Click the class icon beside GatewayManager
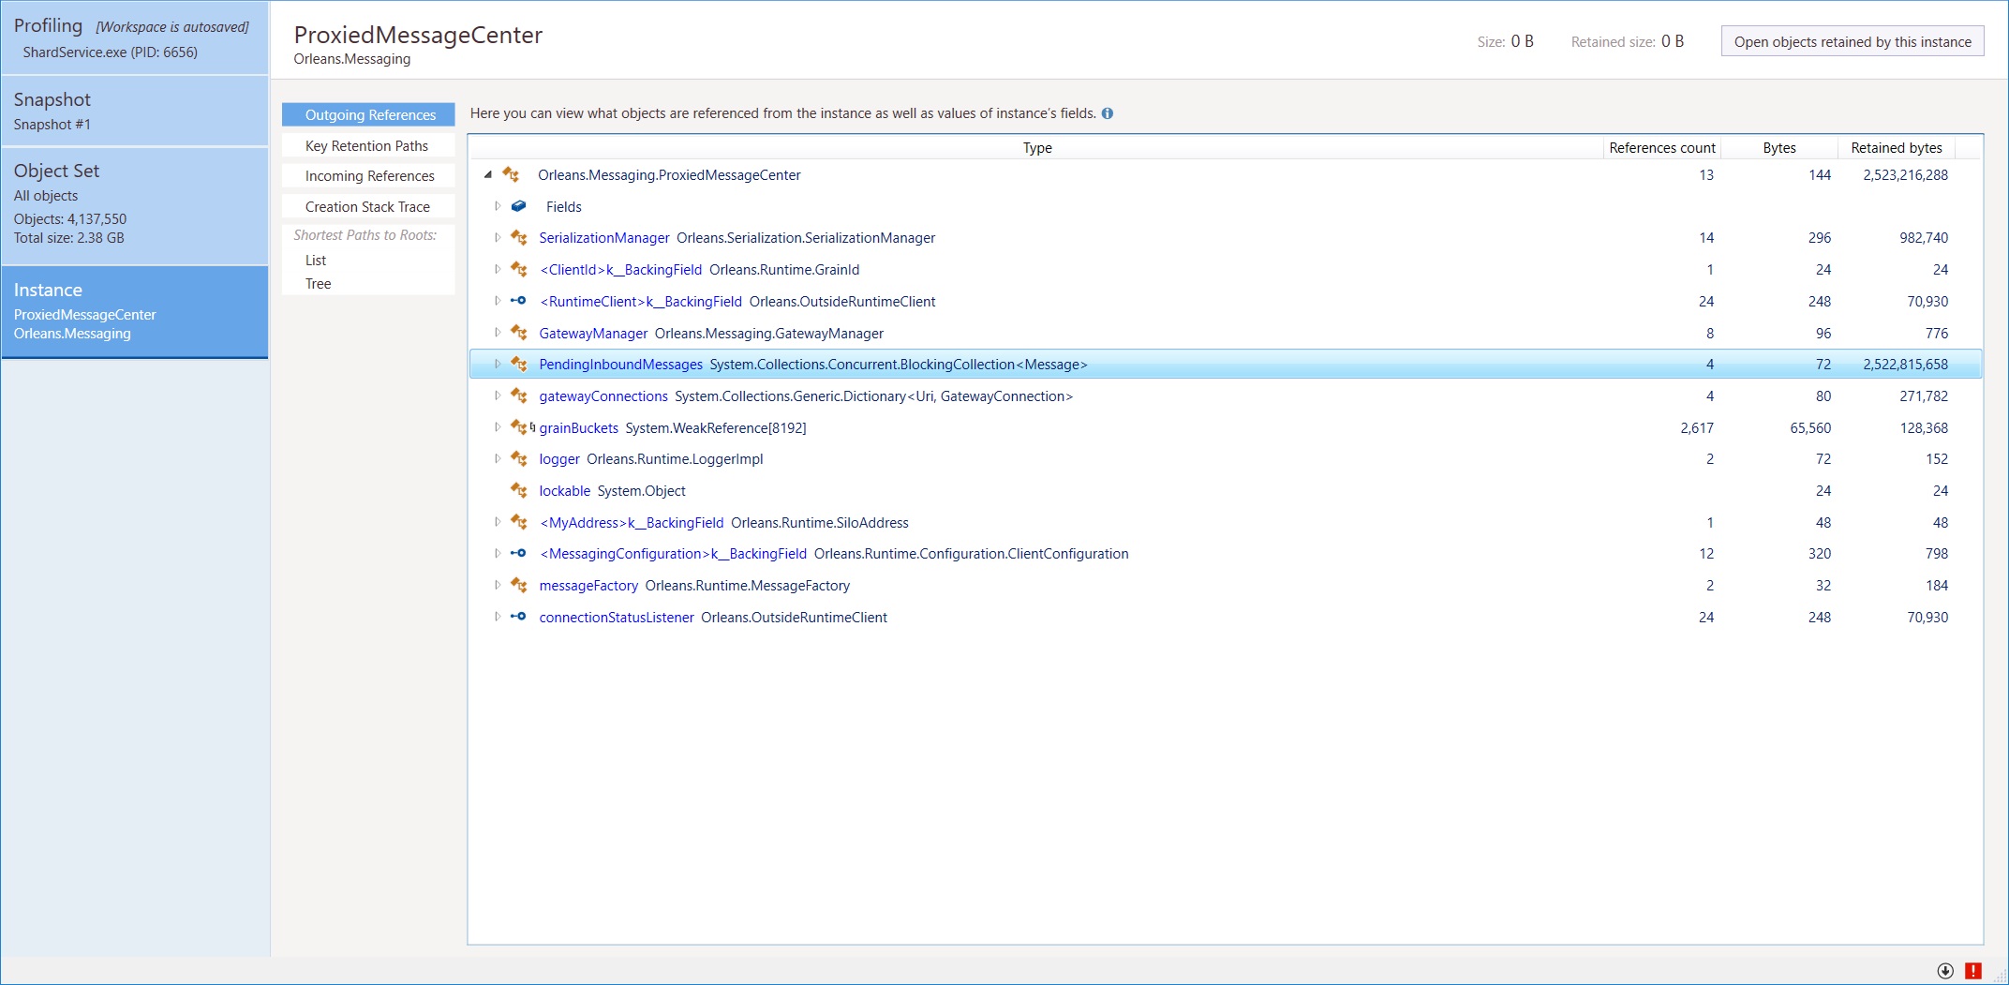Viewport: 2009px width, 985px height. [x=518, y=333]
